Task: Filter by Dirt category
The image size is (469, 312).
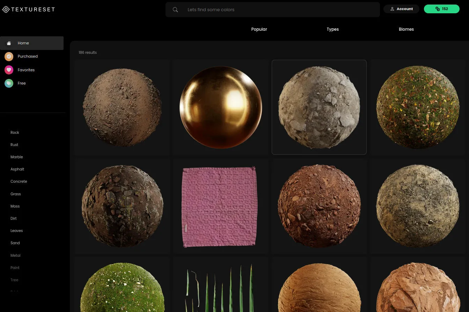Action: [x=13, y=218]
